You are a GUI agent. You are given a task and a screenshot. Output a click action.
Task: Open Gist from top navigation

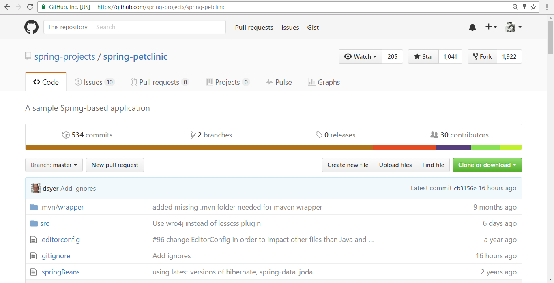pyautogui.click(x=313, y=28)
